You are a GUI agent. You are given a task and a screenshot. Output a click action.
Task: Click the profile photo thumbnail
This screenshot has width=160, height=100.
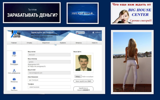click(83, 63)
